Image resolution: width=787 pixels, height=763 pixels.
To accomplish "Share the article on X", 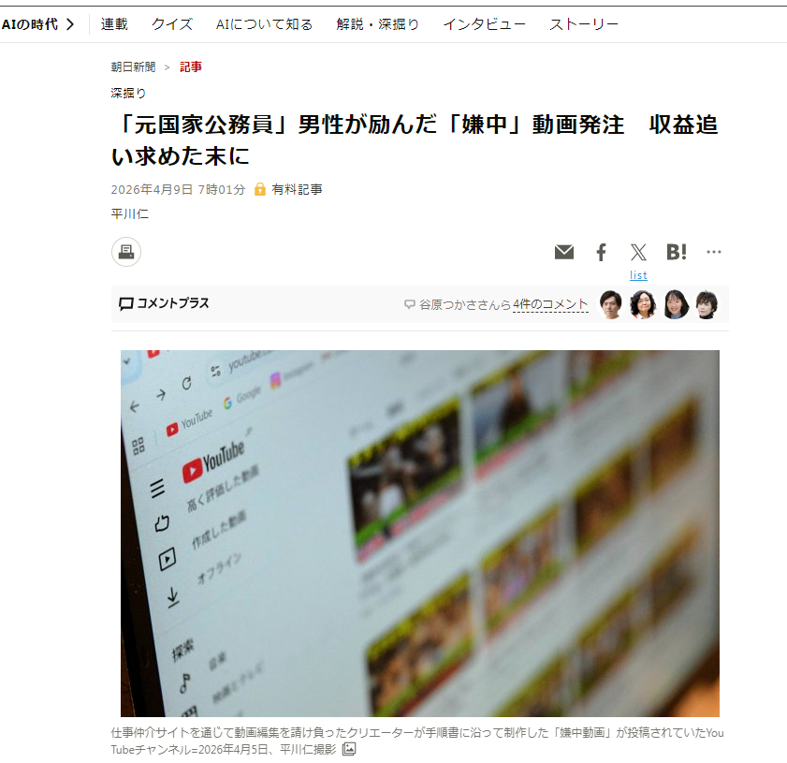I will pyautogui.click(x=638, y=252).
